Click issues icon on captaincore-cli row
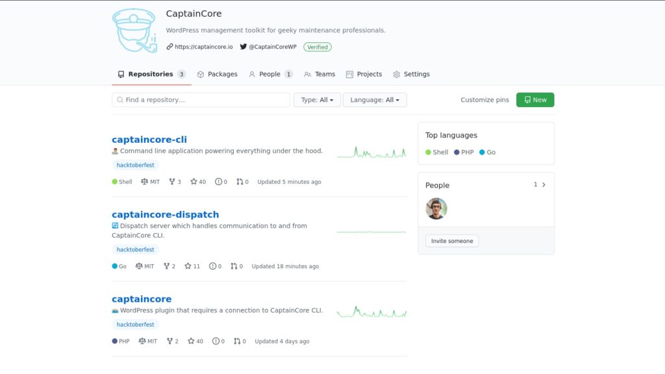The width and height of the screenshot is (665, 374). 218,182
